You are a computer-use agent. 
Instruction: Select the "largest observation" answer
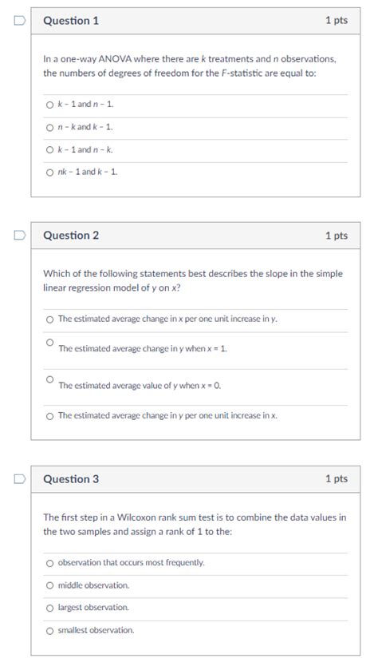click(50, 608)
